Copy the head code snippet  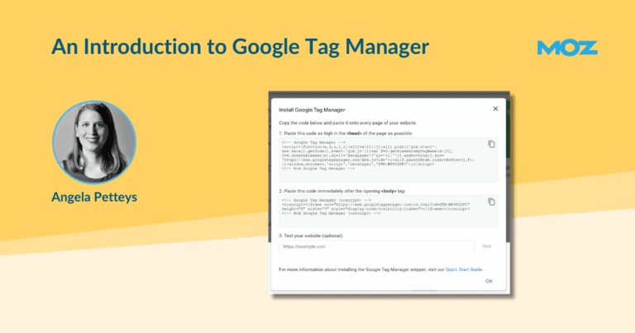click(x=491, y=144)
